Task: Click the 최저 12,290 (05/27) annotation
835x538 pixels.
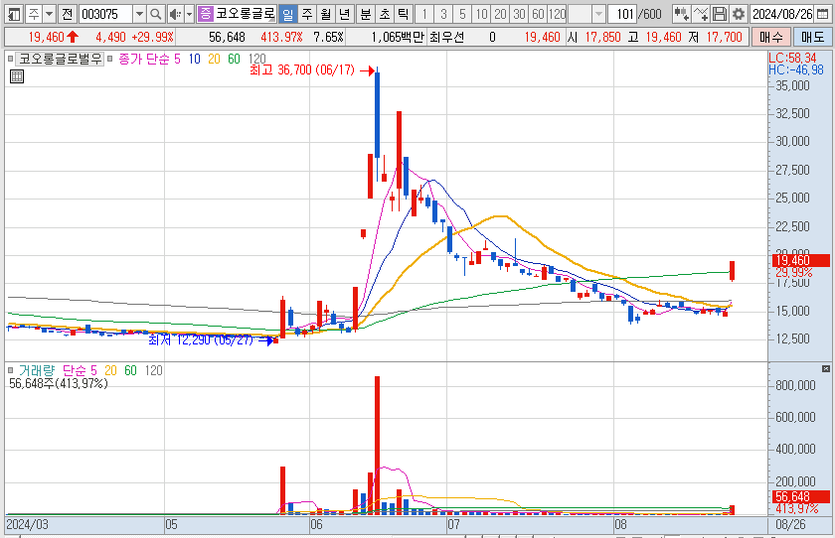Action: click(200, 339)
